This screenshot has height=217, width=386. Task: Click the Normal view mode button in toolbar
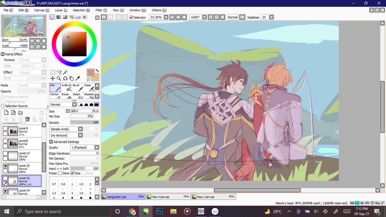[233, 17]
